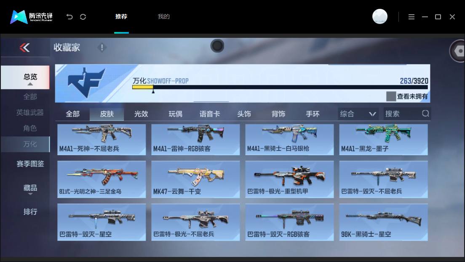Select 万化 in the left sidebar
The image size is (465, 262).
25,144
